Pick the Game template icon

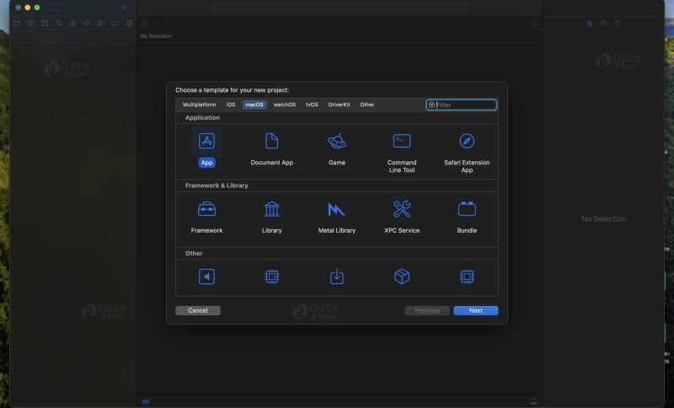coord(337,141)
